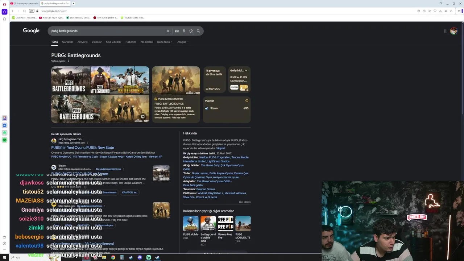Open the KRAFTON, Inc. chip
Image resolution: width=464 pixels, height=261 pixels.
point(129,192)
